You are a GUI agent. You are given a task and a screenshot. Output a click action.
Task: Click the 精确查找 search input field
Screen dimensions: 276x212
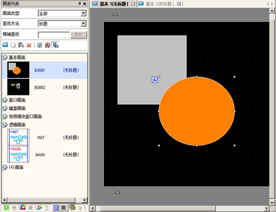(54, 35)
